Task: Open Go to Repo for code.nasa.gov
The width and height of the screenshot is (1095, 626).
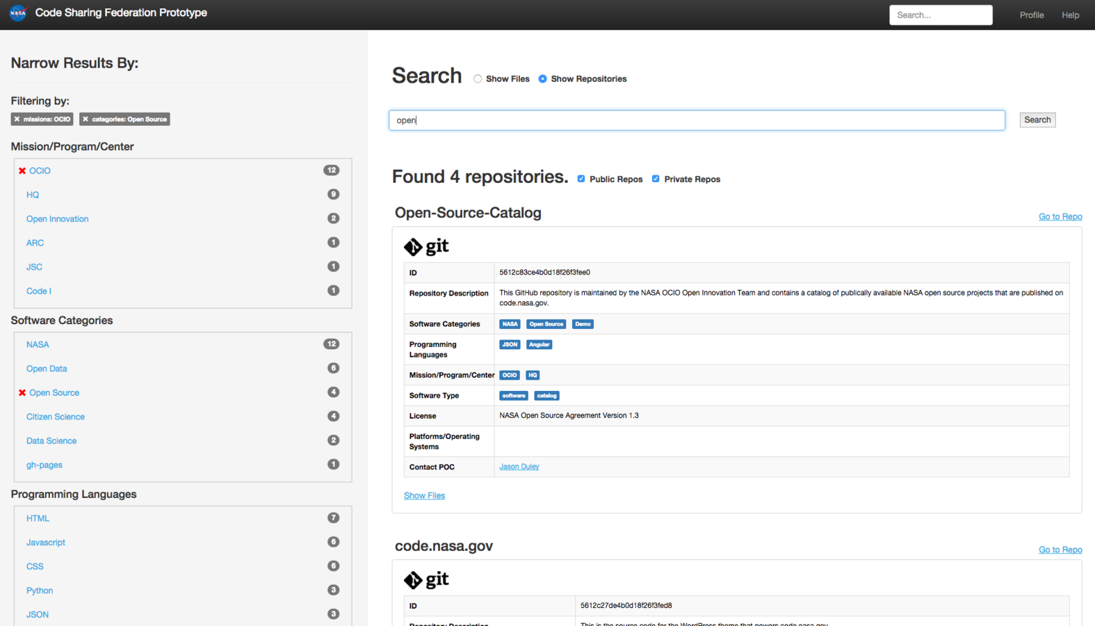Action: [1060, 549]
